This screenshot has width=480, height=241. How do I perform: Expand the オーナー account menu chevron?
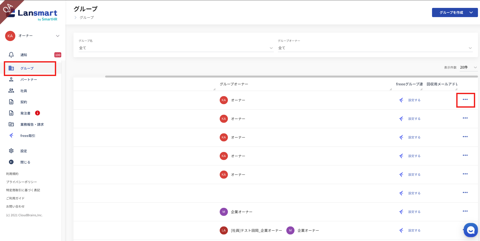(58, 36)
